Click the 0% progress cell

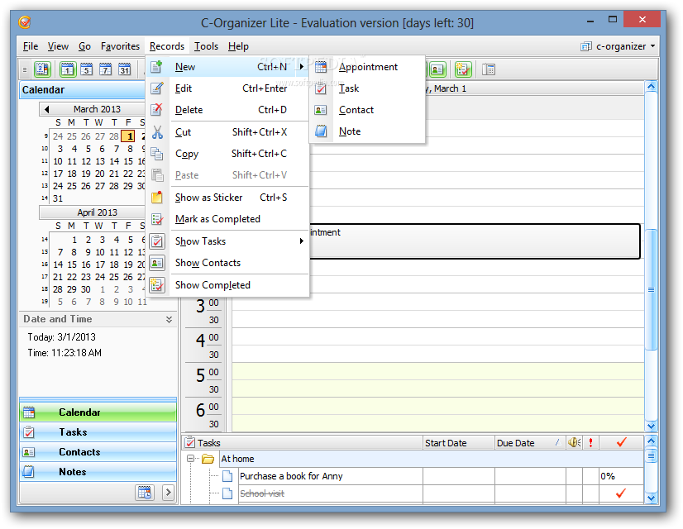pyautogui.click(x=621, y=476)
